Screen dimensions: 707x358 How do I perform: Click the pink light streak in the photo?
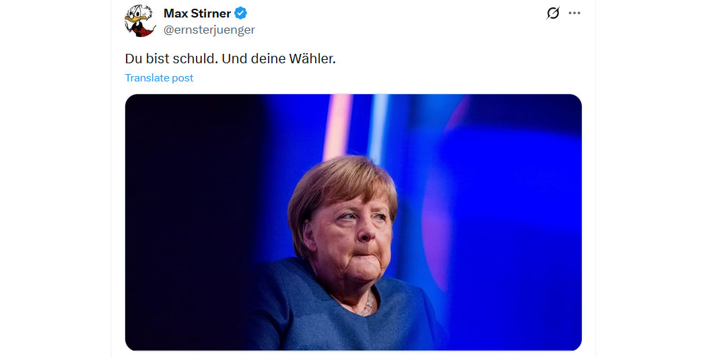coord(337,127)
